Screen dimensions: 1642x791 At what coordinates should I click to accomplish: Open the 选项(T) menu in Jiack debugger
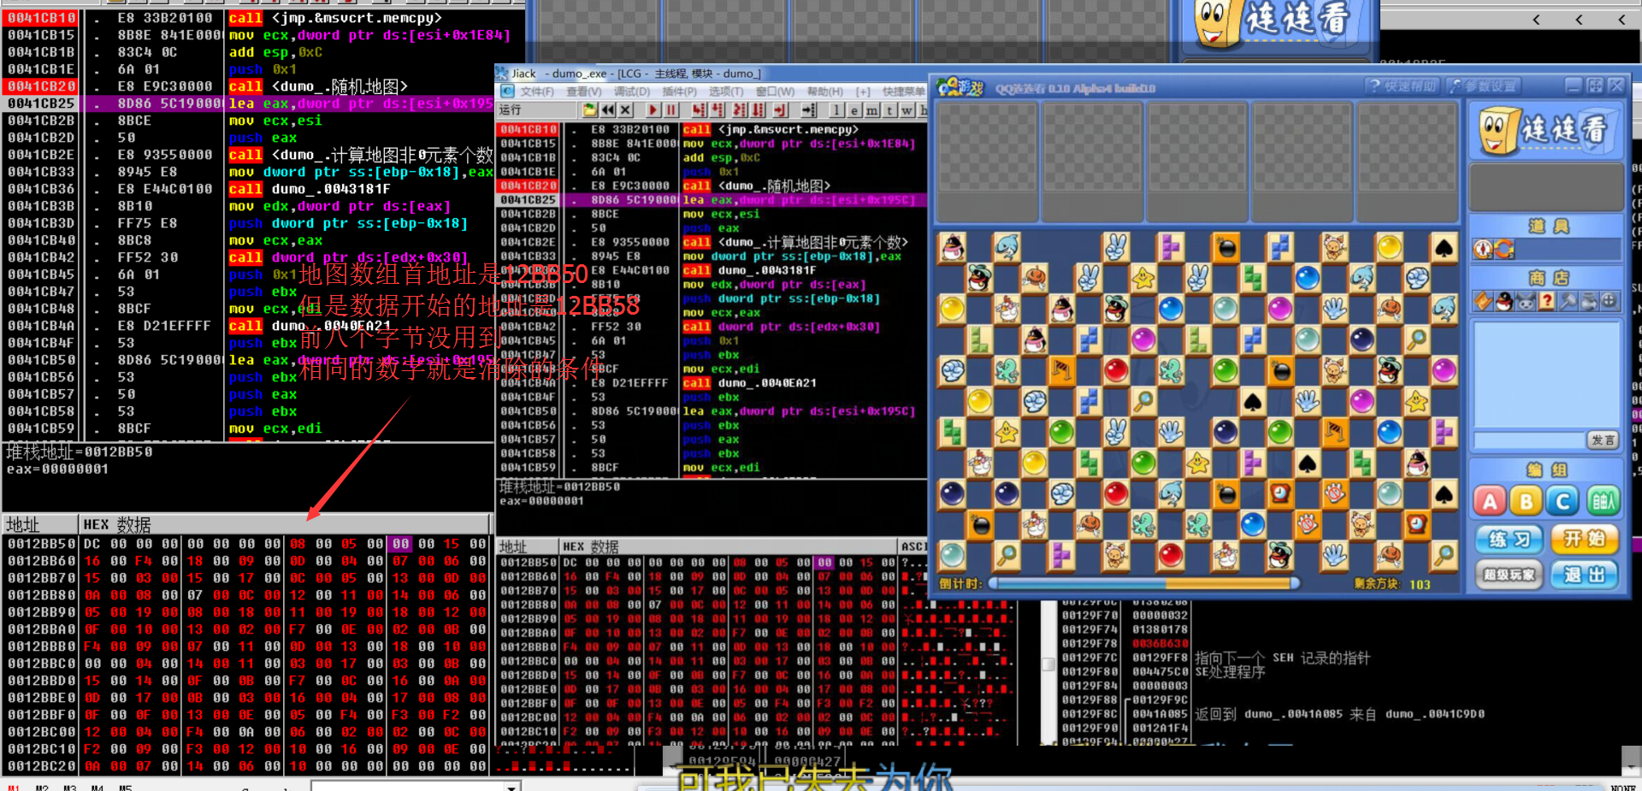725,91
